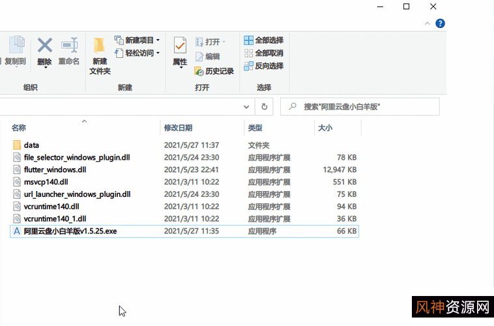Open the Properties (属性) dropdown arrow
494x326 pixels.
tap(181, 67)
